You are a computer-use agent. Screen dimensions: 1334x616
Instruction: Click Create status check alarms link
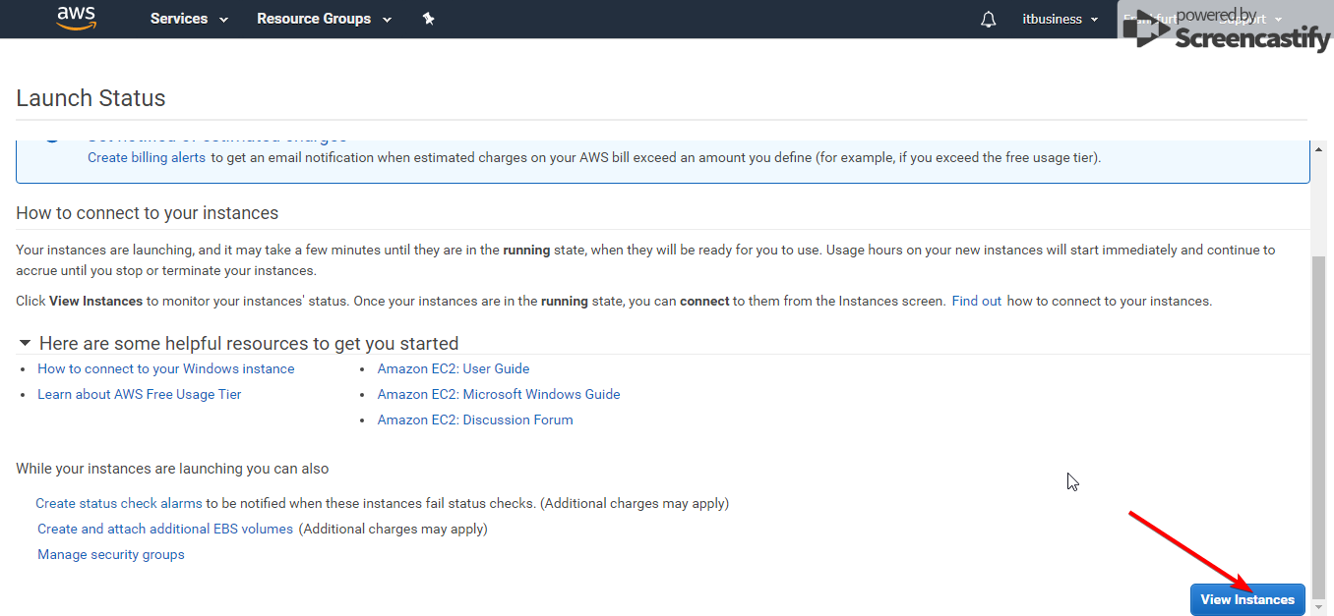[118, 503]
